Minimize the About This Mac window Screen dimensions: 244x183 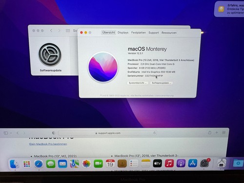86,33
